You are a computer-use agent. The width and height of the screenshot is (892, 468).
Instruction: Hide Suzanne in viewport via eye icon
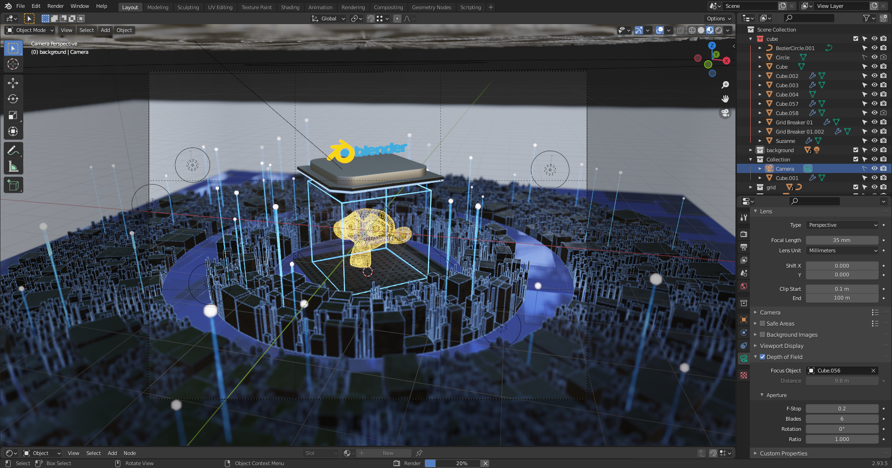coord(874,141)
